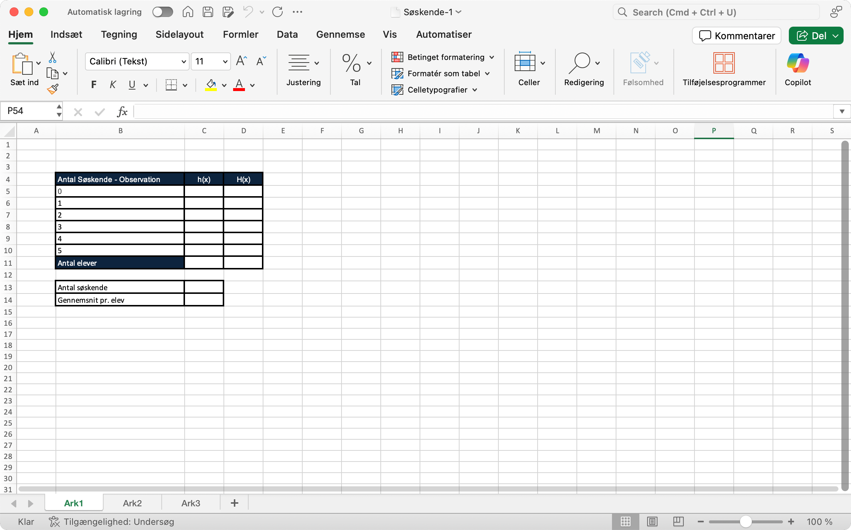851x530 pixels.
Task: Increase font size with large A icon
Action: (x=241, y=61)
